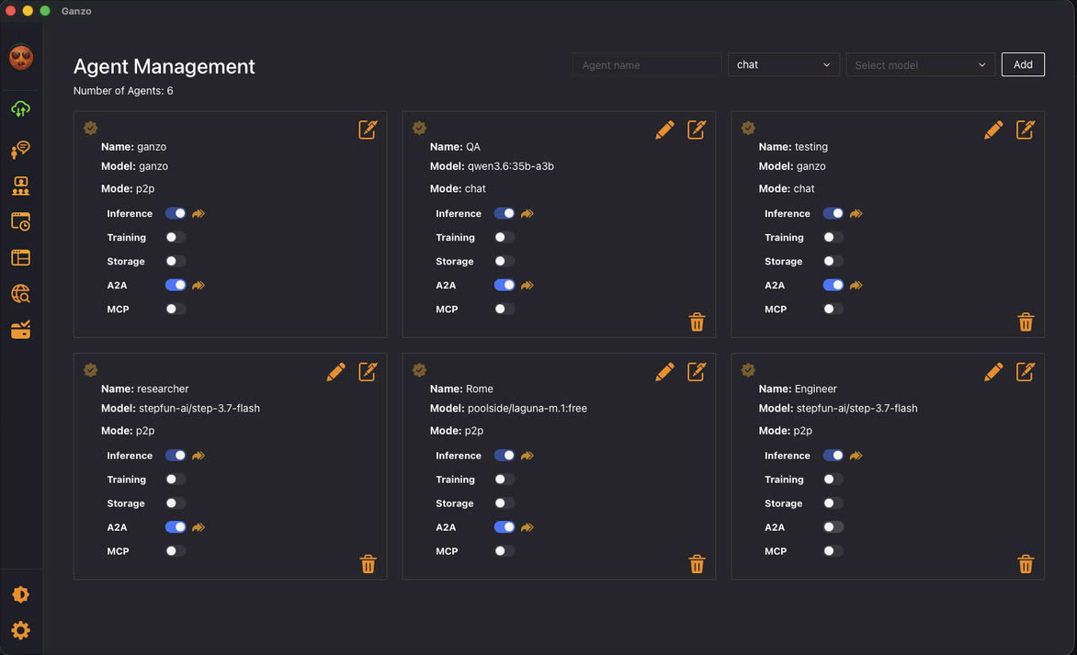Delete the Rome agent with trash icon
The image size is (1077, 655).
coord(697,564)
